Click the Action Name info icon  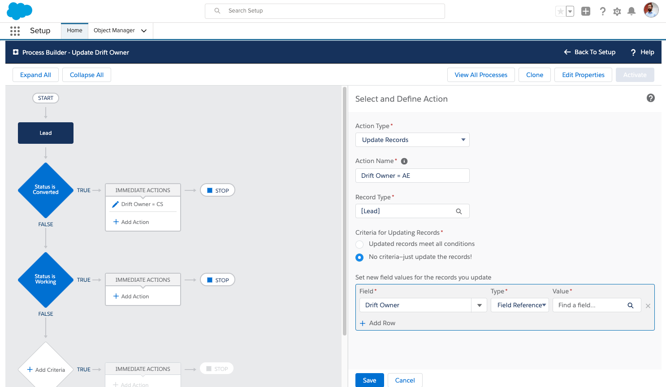pyautogui.click(x=404, y=161)
